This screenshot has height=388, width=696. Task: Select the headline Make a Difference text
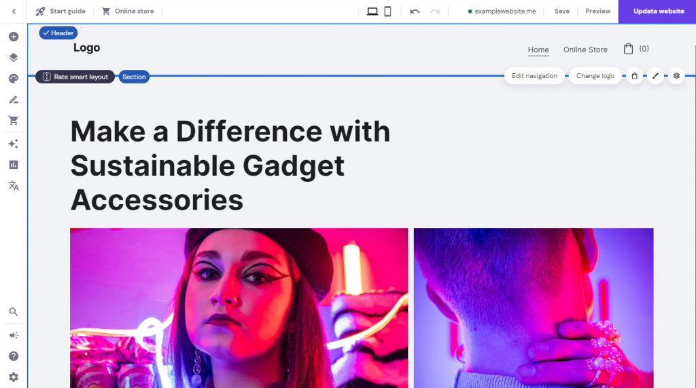(x=230, y=166)
